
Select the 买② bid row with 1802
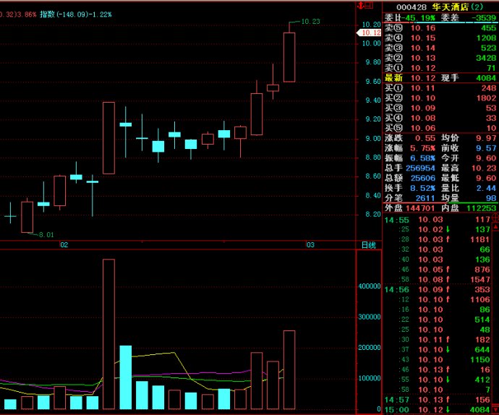[x=440, y=98]
